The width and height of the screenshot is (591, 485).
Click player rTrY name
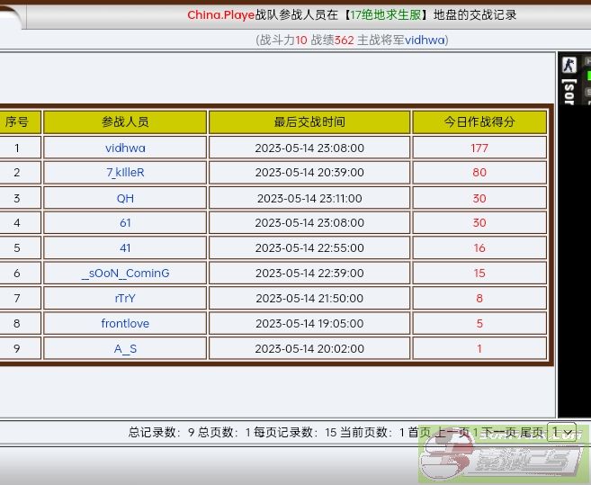(125, 299)
